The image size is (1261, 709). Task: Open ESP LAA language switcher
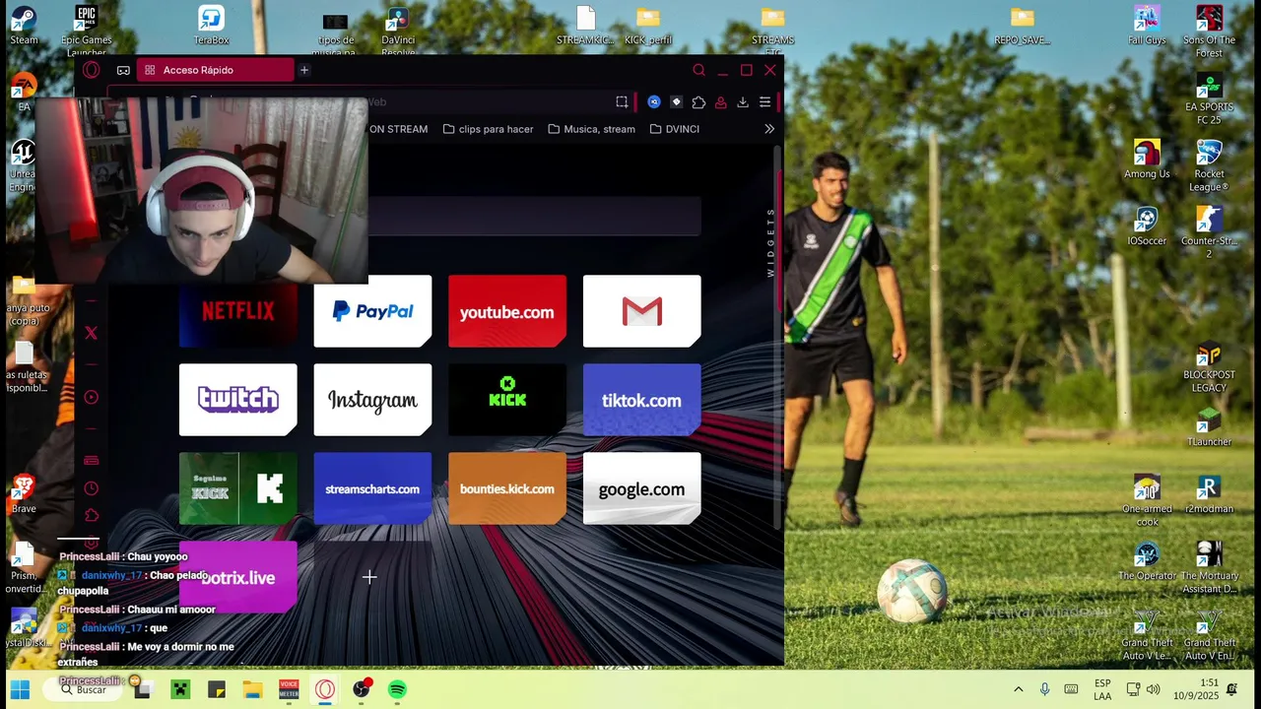(x=1102, y=689)
